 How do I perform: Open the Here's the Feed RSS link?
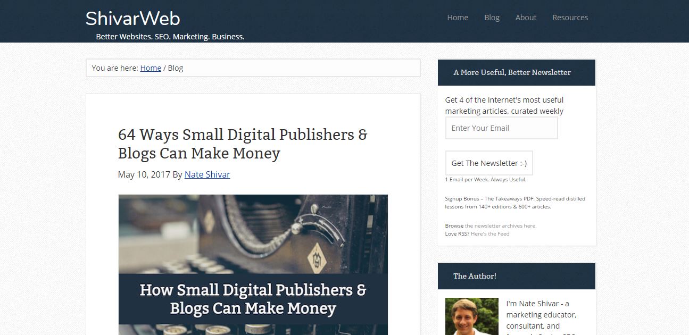490,234
